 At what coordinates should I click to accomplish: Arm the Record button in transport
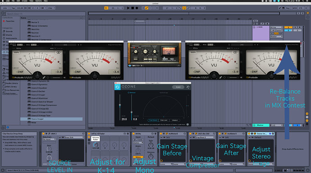137,8
